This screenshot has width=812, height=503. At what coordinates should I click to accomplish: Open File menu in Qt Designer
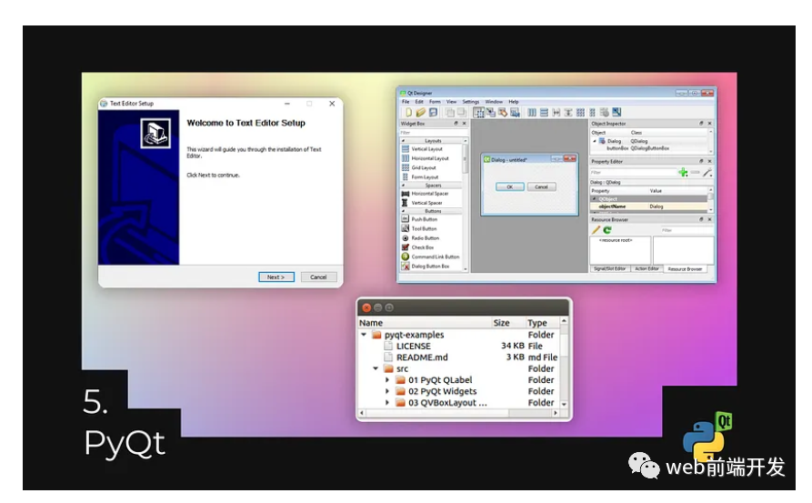(x=406, y=102)
